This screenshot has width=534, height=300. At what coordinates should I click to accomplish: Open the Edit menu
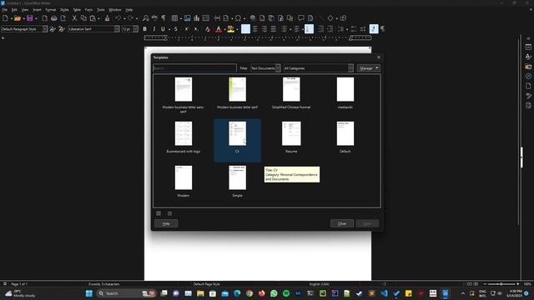14,10
